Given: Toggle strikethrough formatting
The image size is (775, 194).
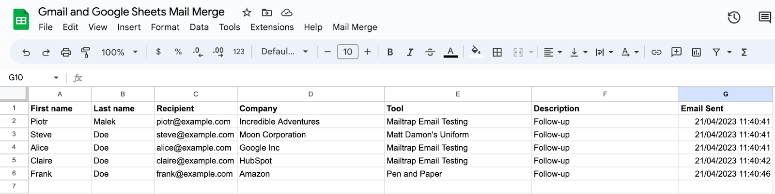Looking at the screenshot, I should click(430, 52).
